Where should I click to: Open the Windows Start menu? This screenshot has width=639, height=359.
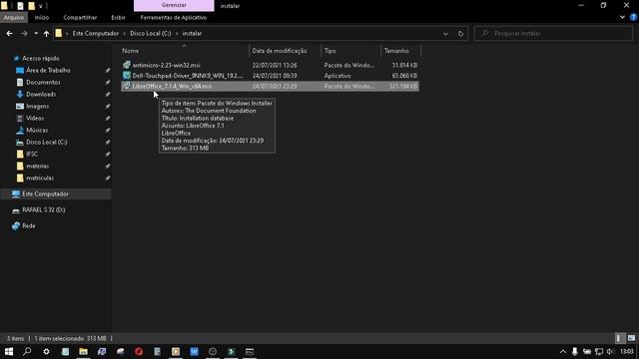click(x=9, y=351)
